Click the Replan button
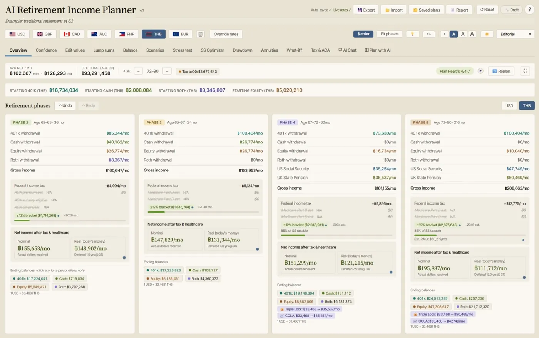The image size is (539, 338). [x=501, y=71]
